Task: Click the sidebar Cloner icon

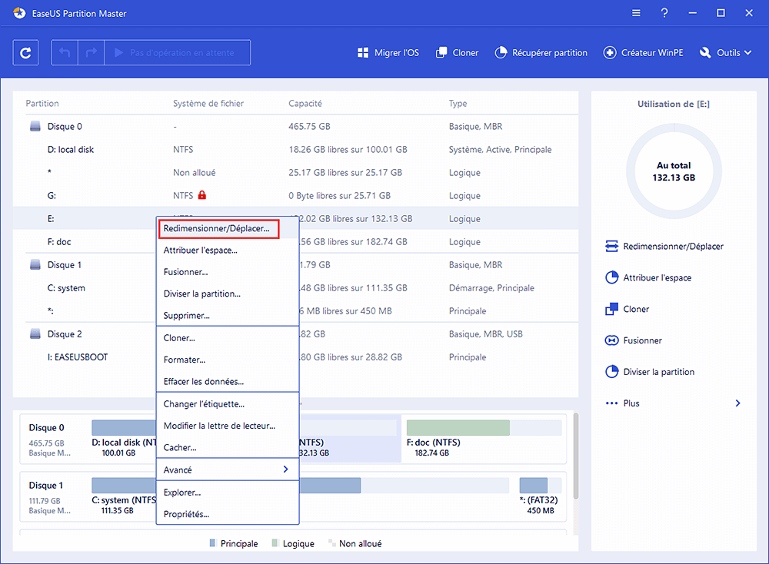Action: click(611, 309)
